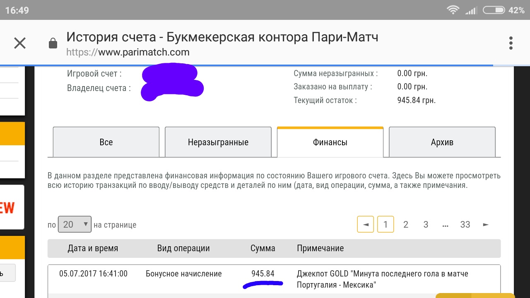Viewport: 530px width, 298px height.
Task: Open the three-dot browser menu
Action: [511, 43]
